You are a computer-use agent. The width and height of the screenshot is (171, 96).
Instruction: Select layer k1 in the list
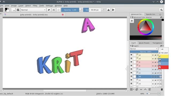click(145, 80)
